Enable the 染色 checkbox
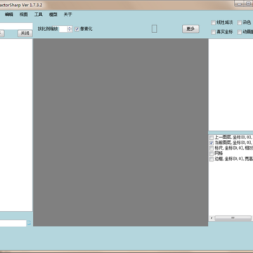253x253 pixels. click(240, 22)
